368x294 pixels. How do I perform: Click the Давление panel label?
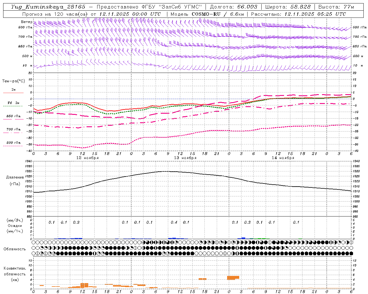coord(15,177)
